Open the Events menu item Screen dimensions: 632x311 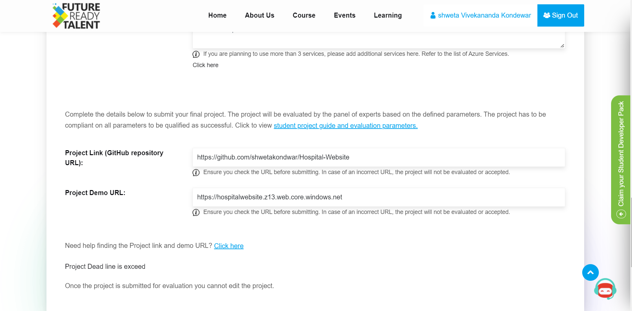(345, 15)
